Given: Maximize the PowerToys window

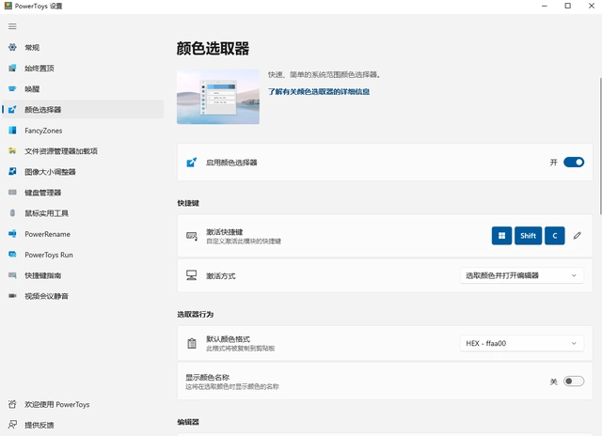Looking at the screenshot, I should pos(567,6).
